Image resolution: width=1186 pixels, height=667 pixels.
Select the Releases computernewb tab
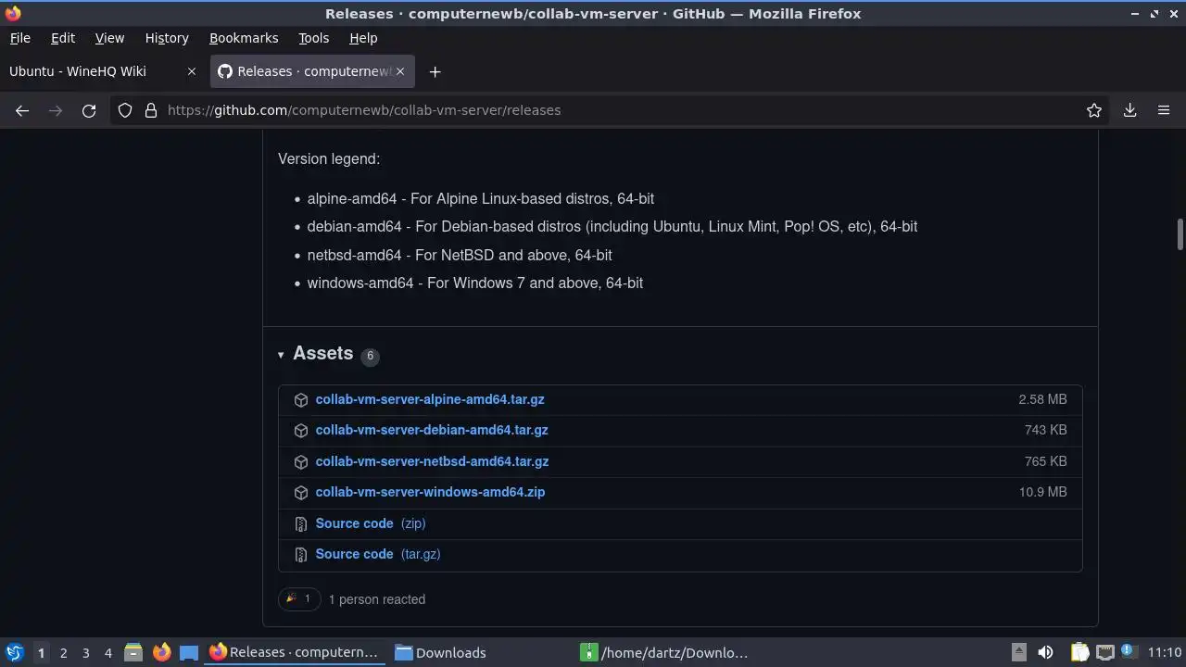pyautogui.click(x=312, y=71)
